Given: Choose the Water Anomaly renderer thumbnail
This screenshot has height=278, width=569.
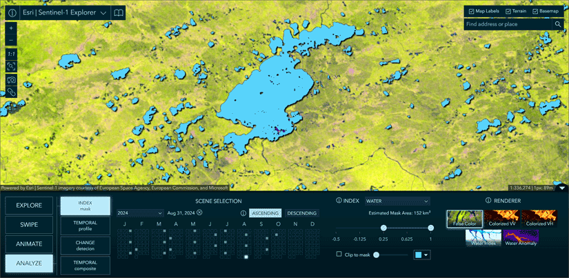Looking at the screenshot, I should click(x=520, y=238).
